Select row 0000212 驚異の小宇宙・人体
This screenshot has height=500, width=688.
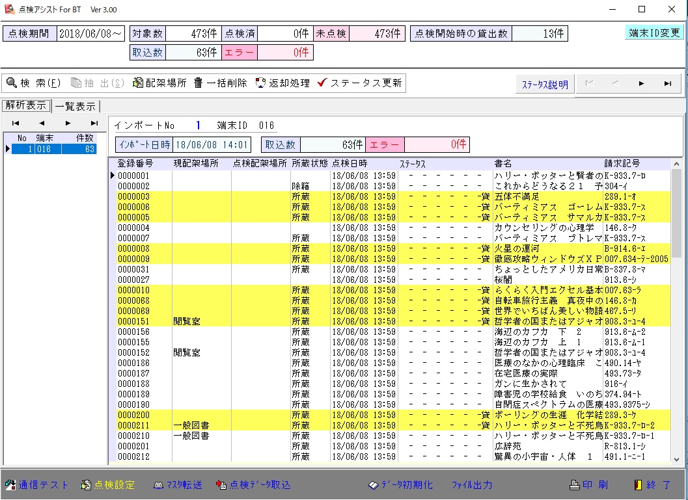393,457
